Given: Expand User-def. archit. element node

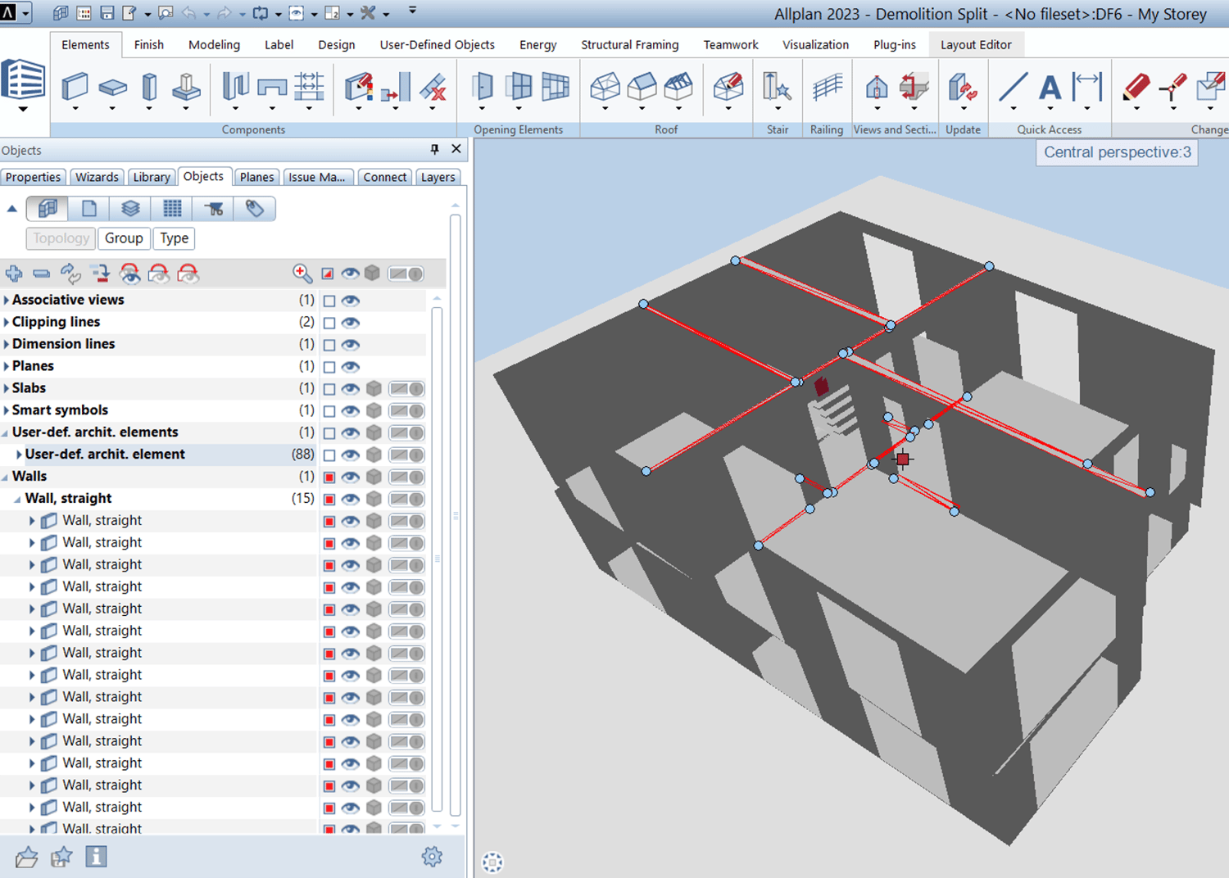Looking at the screenshot, I should click(x=19, y=455).
